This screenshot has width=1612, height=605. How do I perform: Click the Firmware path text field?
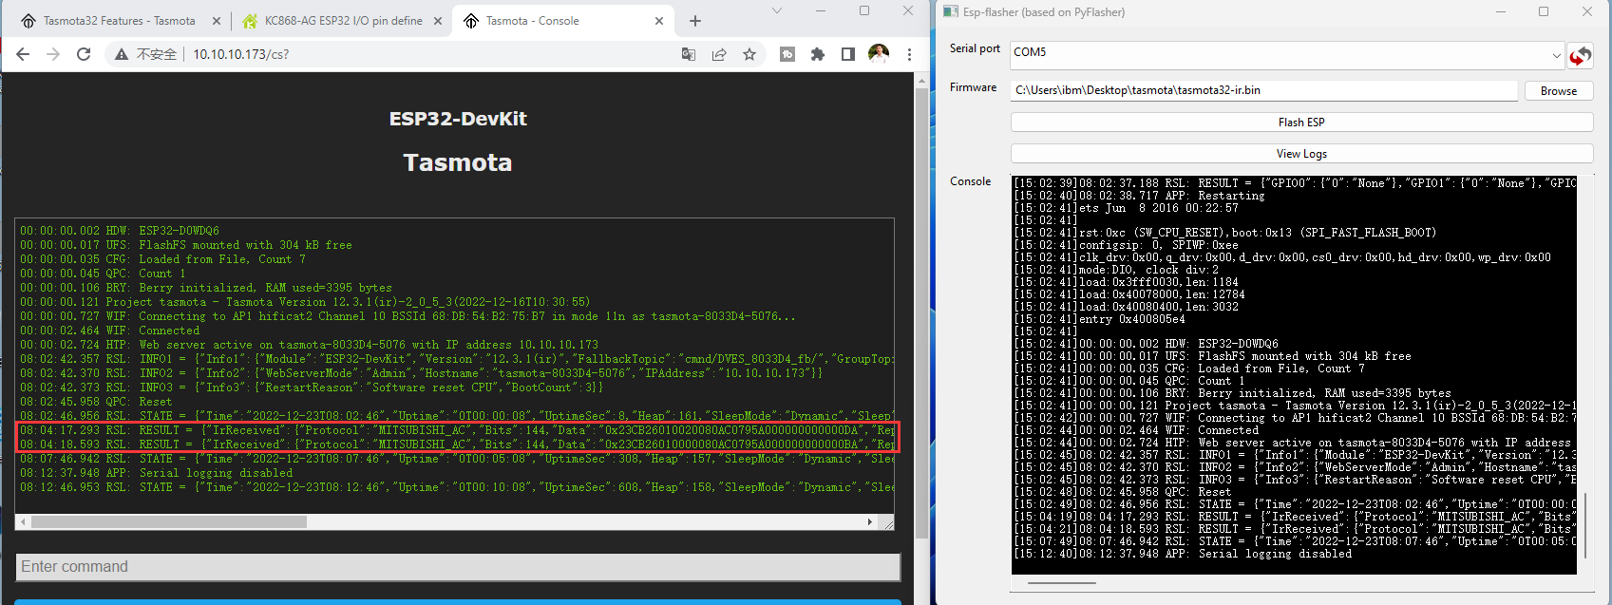(x=1263, y=90)
